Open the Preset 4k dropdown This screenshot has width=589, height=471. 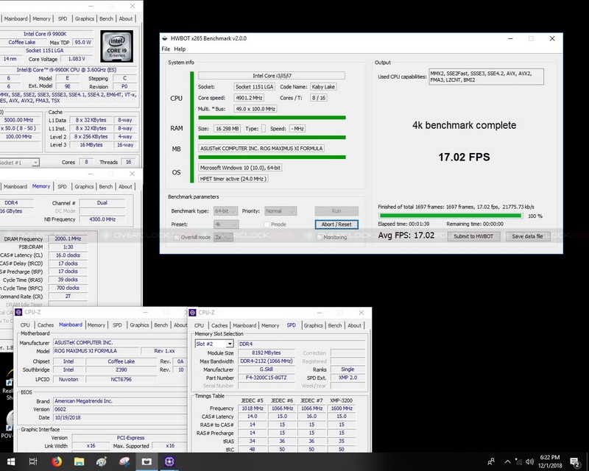point(226,224)
